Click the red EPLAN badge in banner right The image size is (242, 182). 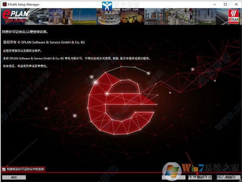pos(234,17)
